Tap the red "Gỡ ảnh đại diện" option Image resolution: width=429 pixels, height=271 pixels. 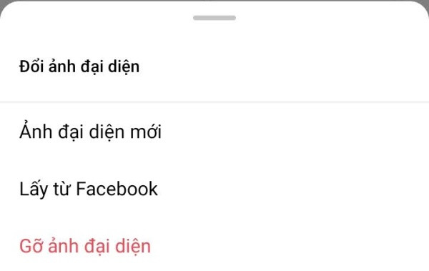tap(214, 245)
